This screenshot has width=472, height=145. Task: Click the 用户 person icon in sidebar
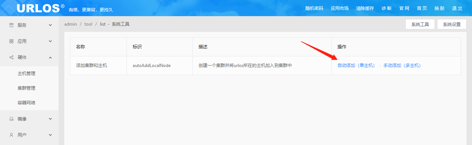point(11,135)
